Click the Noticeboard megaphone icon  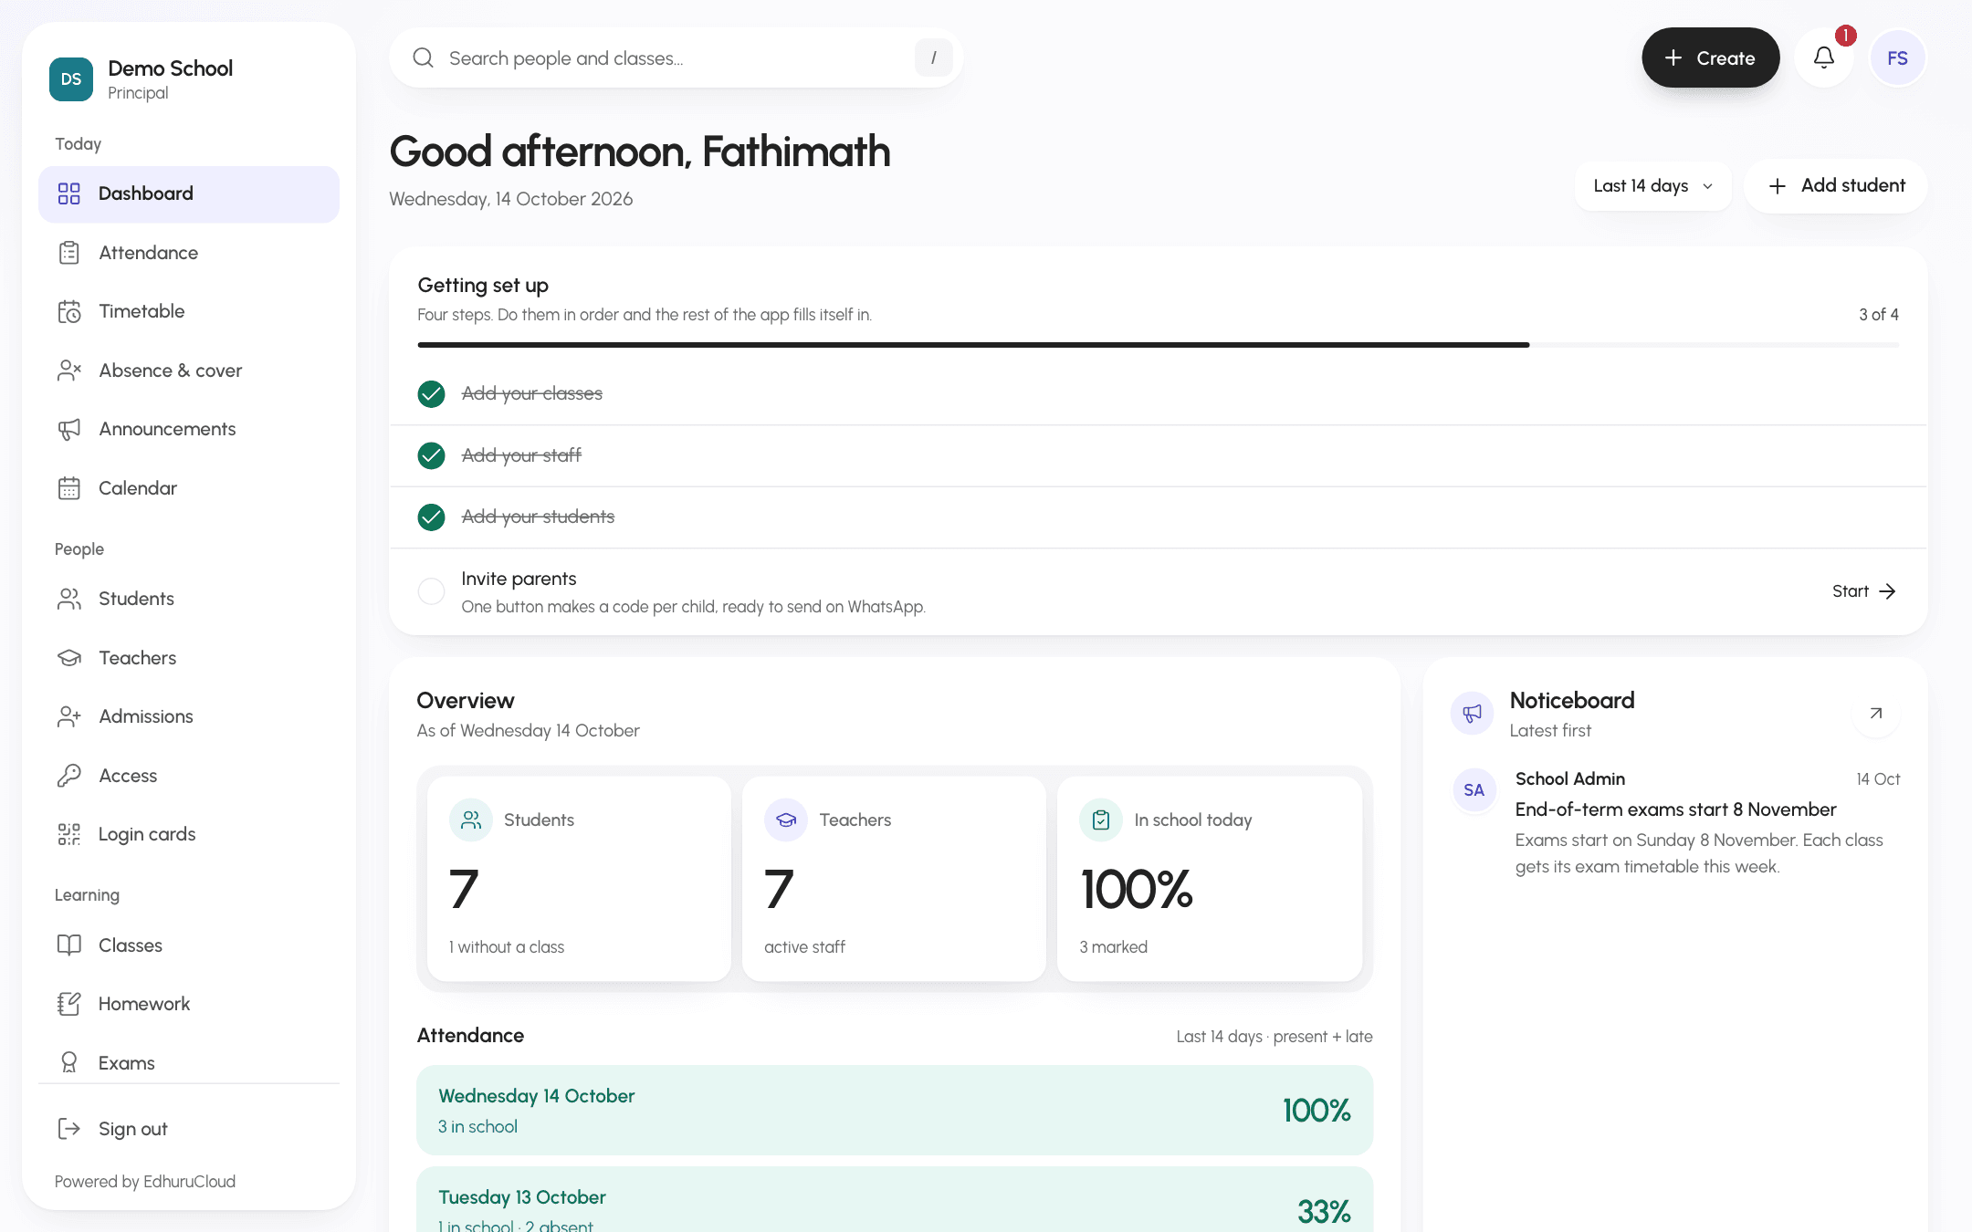pyautogui.click(x=1473, y=714)
